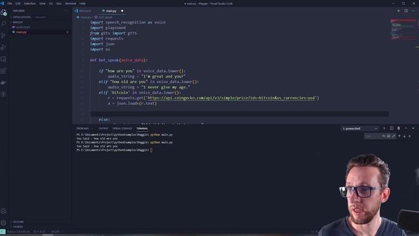Screen dimensions: 419x236
Task: Click the bot_speak breadcrumb item
Action: 103,18
